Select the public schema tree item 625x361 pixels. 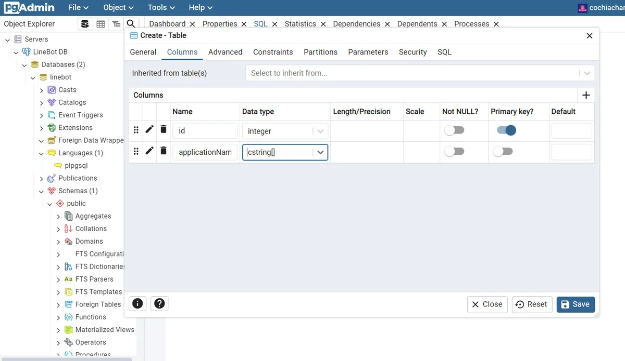pyautogui.click(x=76, y=204)
